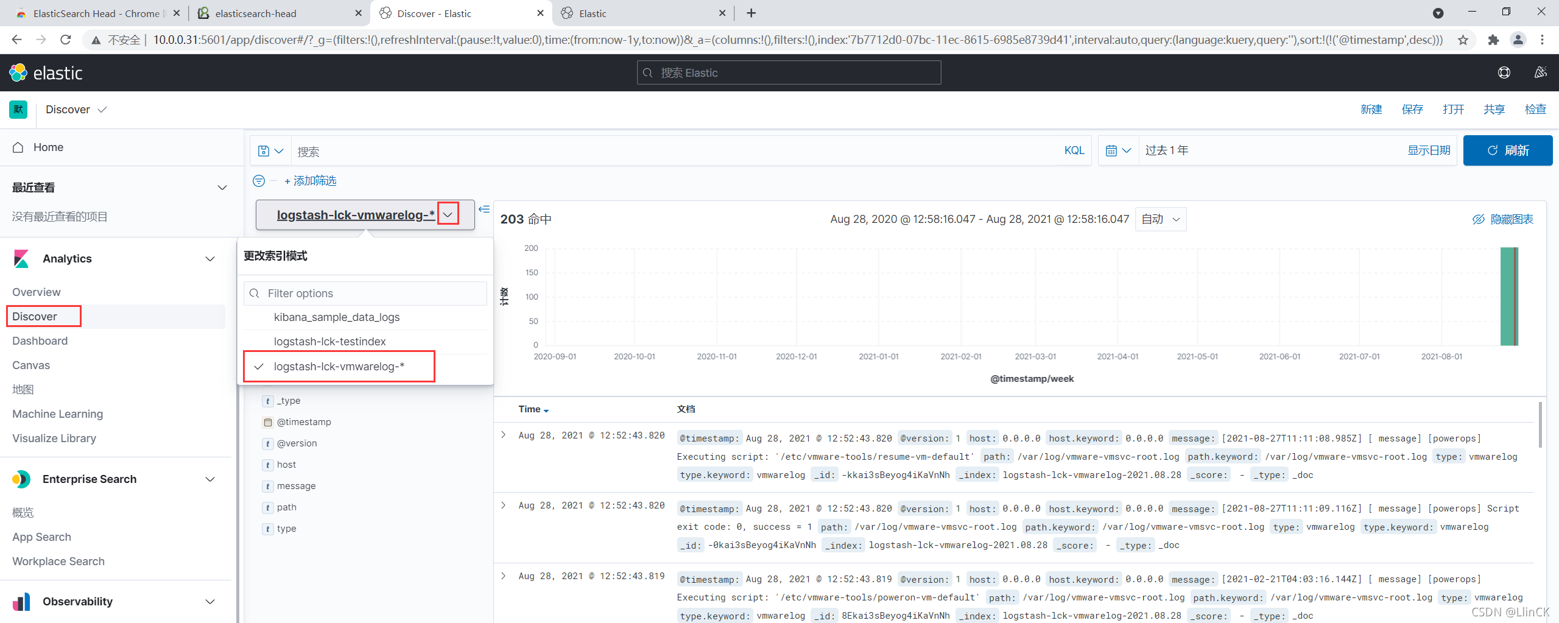
Task: Open the help menu lifebuoy icon
Action: [1504, 72]
